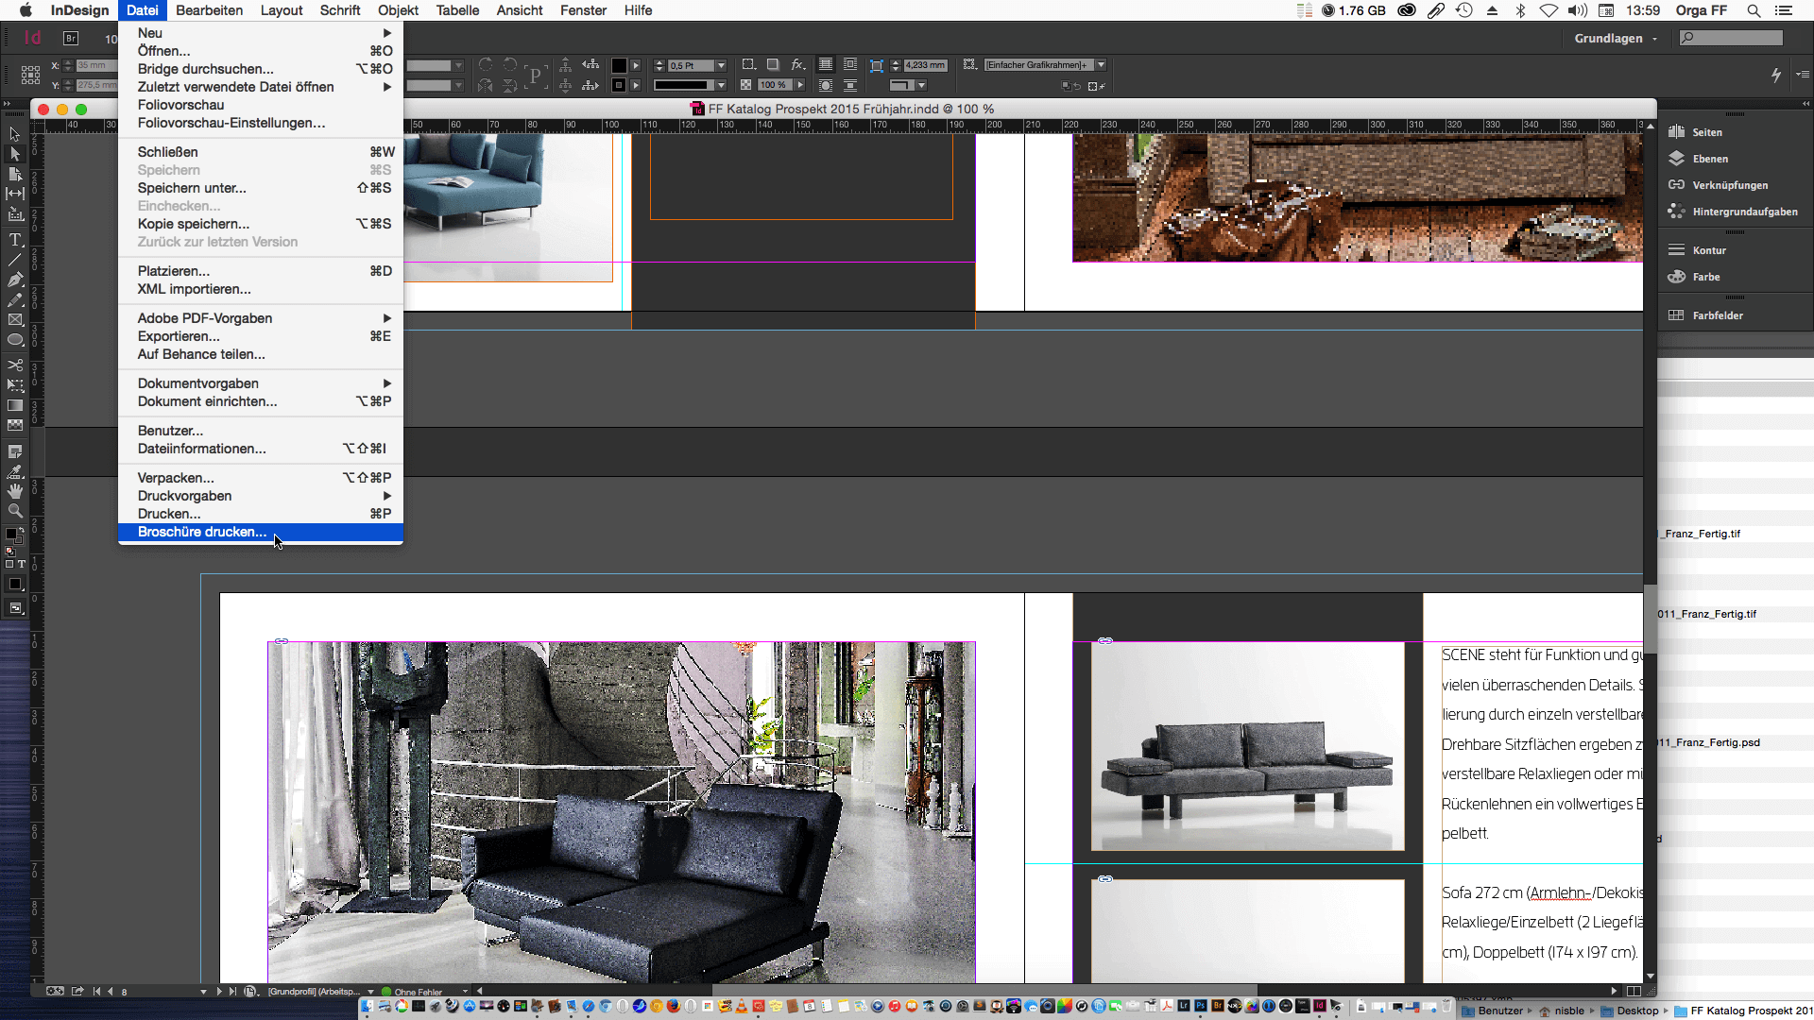Select the Eyedropper tool

click(15, 471)
